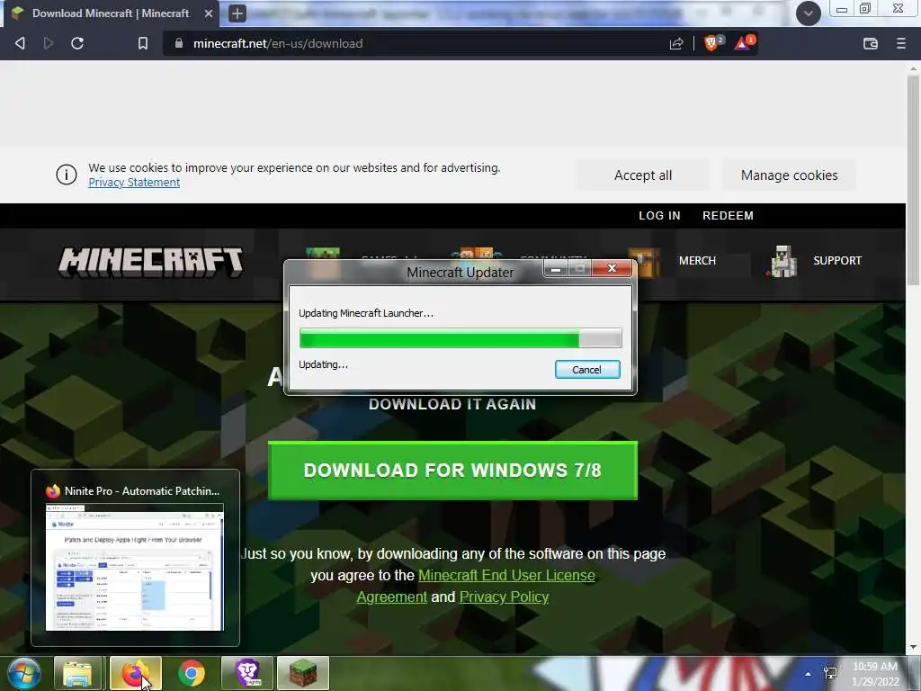Switch to the Download Minecraft tab
This screenshot has height=691, width=921.
[111, 13]
